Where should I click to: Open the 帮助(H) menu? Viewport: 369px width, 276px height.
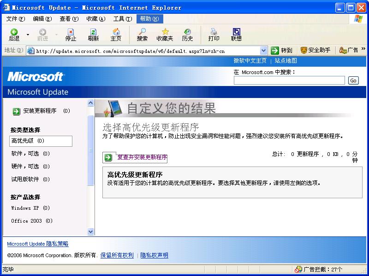pos(149,19)
